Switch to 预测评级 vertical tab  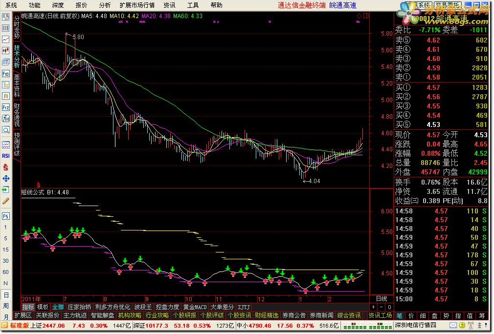pos(17,144)
